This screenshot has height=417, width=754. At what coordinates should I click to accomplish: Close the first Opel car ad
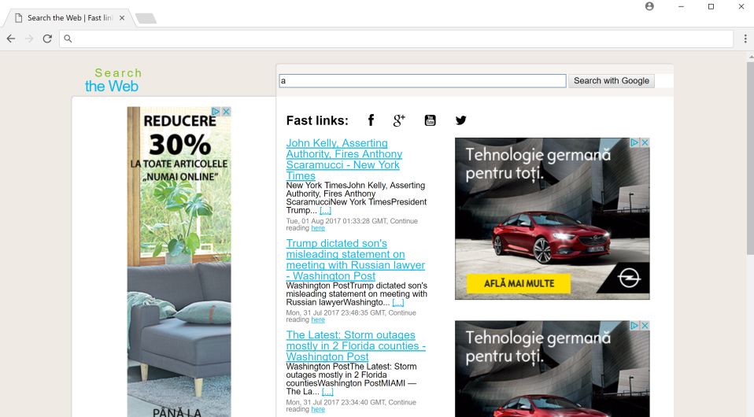coord(645,142)
